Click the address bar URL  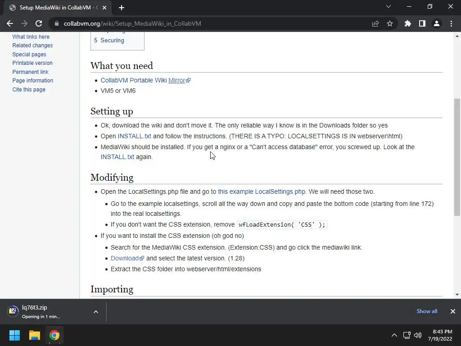point(132,23)
